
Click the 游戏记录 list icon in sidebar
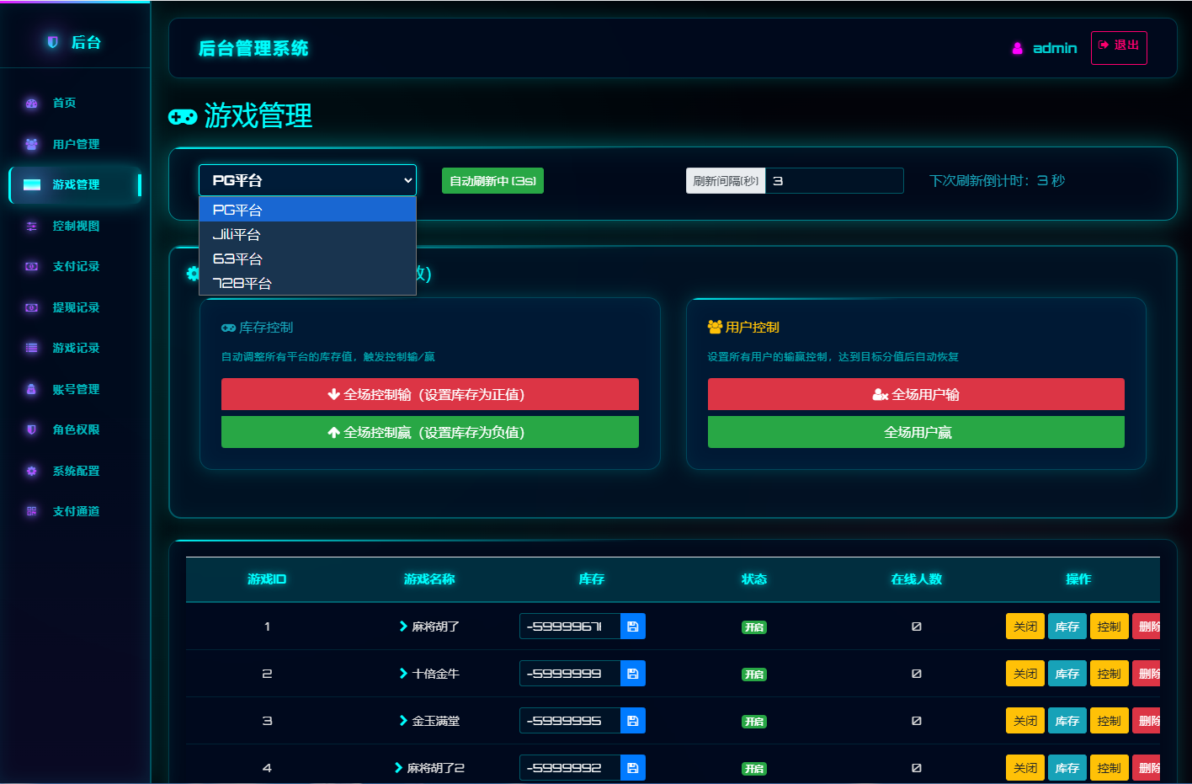pyautogui.click(x=31, y=348)
